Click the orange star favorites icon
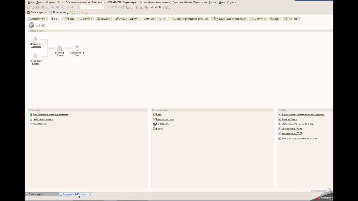The image size is (358, 201). point(83,12)
